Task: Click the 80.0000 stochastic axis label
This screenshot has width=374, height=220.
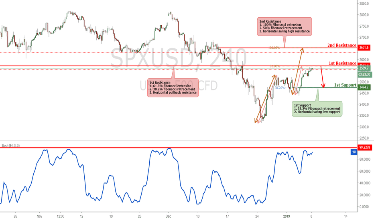Action: point(365,159)
